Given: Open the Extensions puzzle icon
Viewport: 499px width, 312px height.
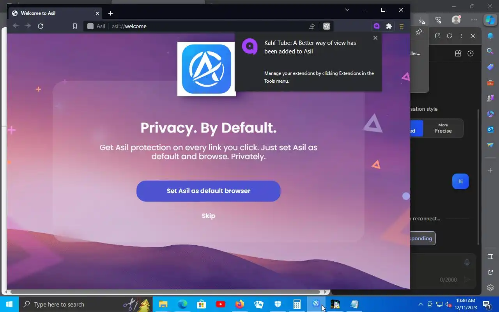Looking at the screenshot, I should (x=389, y=26).
